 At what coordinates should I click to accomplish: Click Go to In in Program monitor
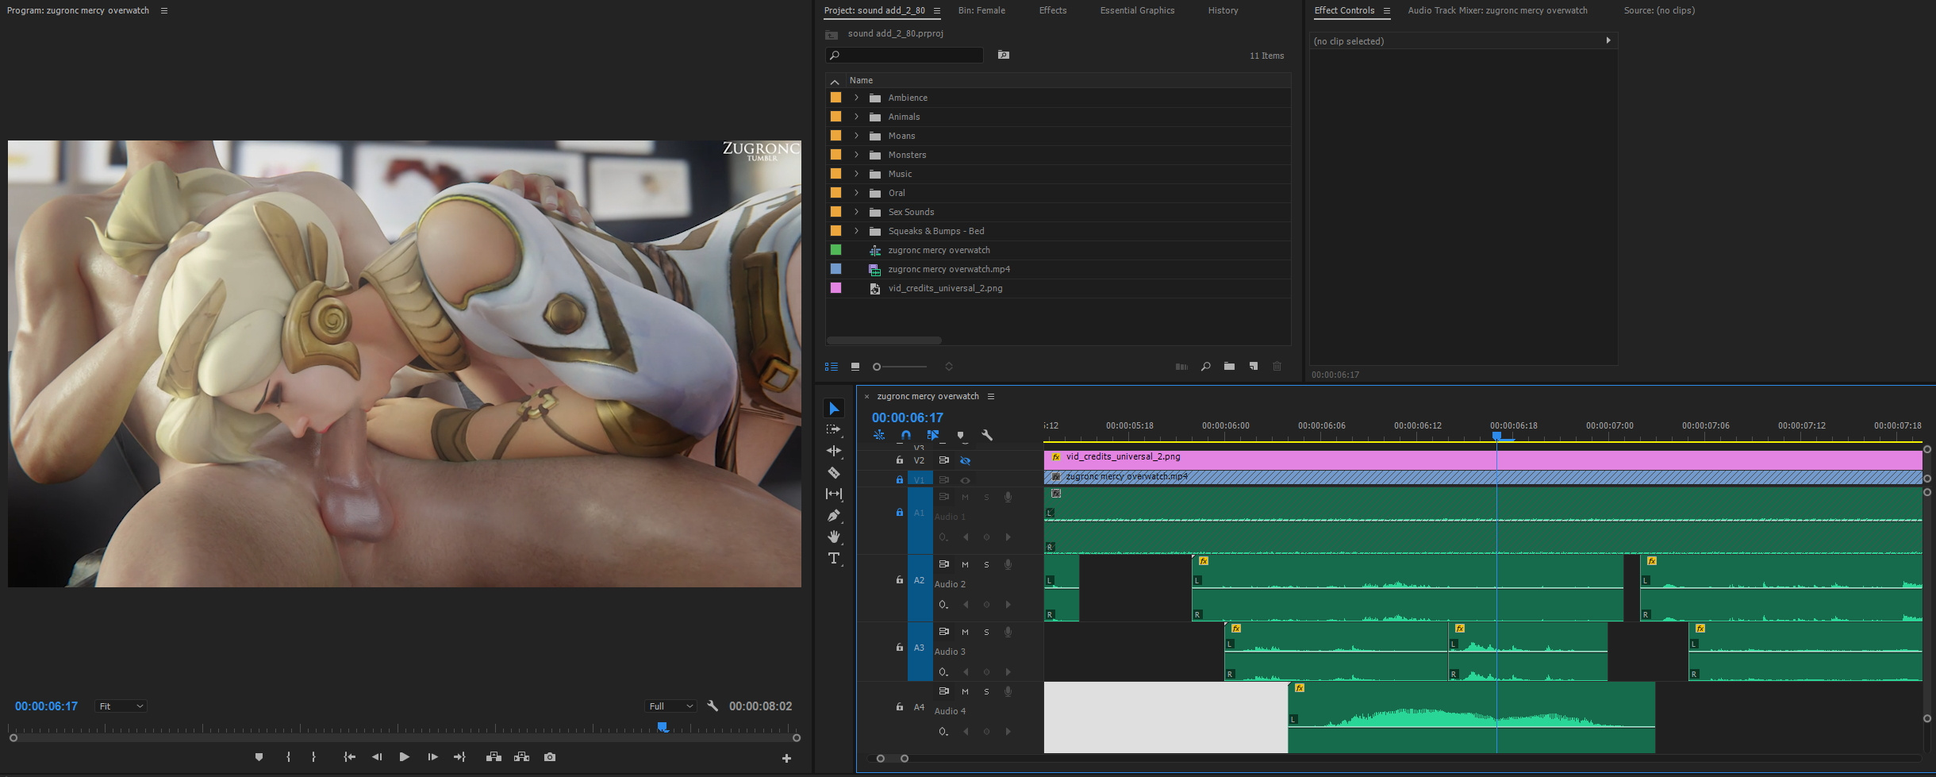pyautogui.click(x=349, y=757)
